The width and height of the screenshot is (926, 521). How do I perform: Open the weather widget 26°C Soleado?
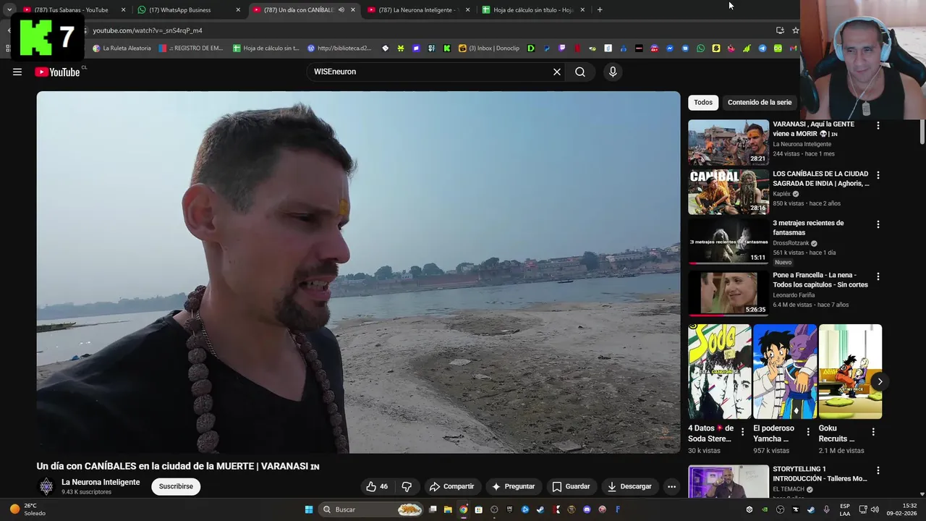tap(26, 509)
